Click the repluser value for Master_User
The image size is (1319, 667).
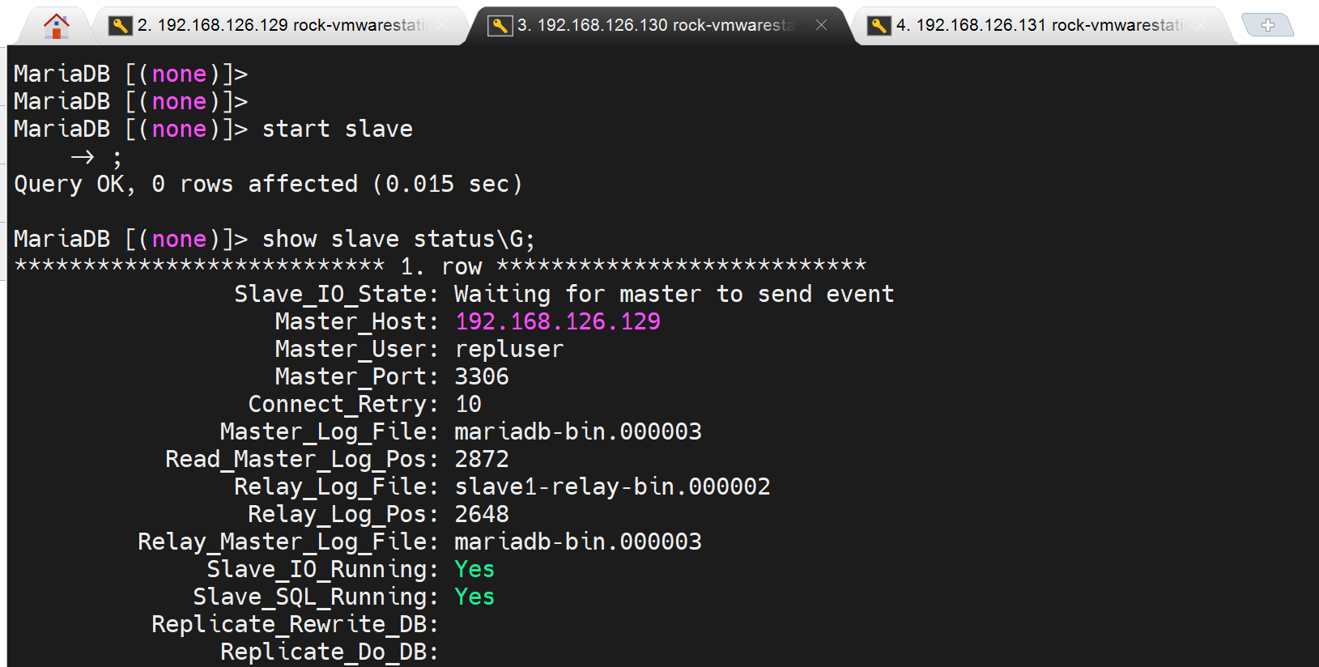coord(508,349)
